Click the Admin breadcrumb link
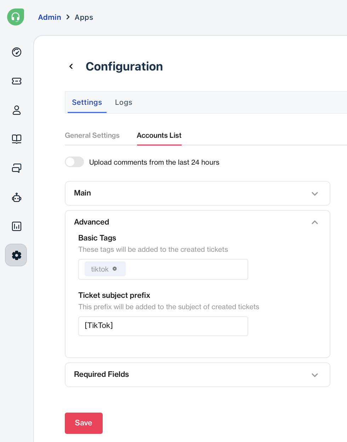Viewport: 347px width, 442px height. [50, 17]
